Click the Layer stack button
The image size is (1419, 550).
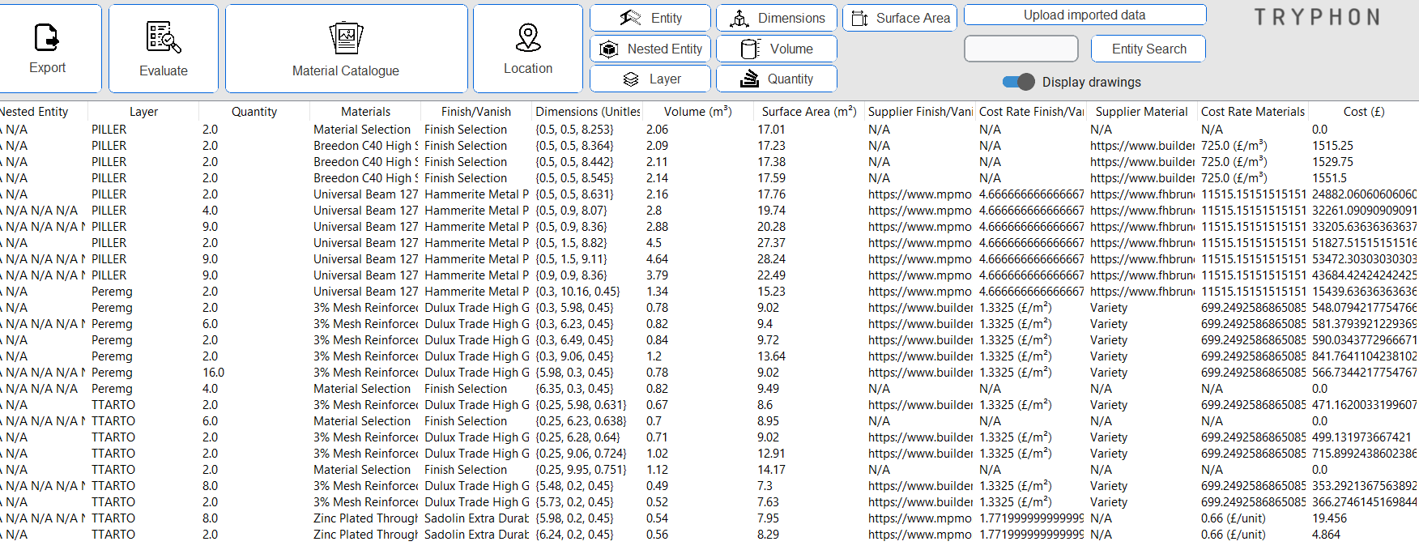[650, 79]
